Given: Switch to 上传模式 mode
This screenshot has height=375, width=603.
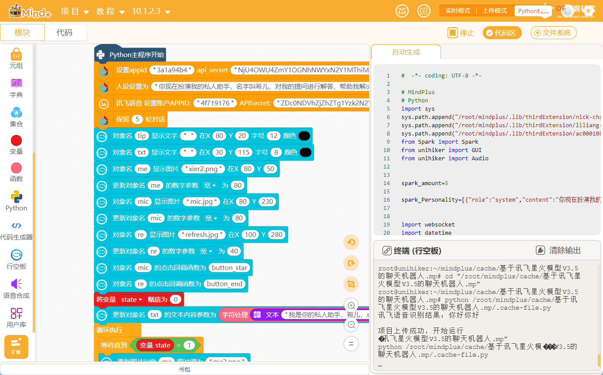Looking at the screenshot, I should (495, 11).
